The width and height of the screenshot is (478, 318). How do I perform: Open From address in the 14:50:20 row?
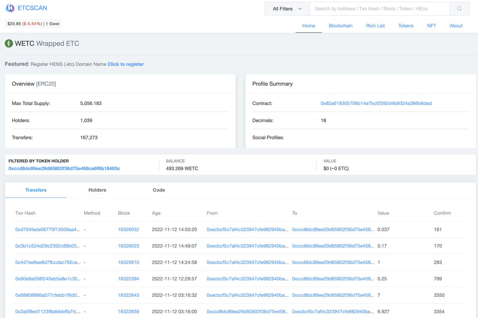pyautogui.click(x=248, y=230)
